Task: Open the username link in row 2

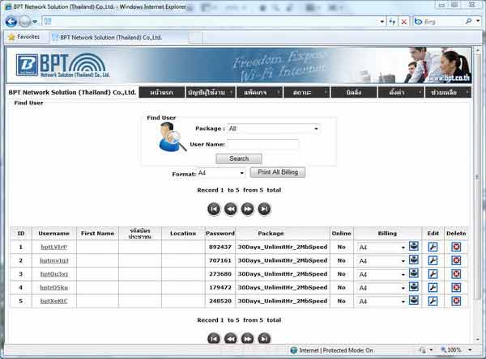Action: pyautogui.click(x=54, y=260)
